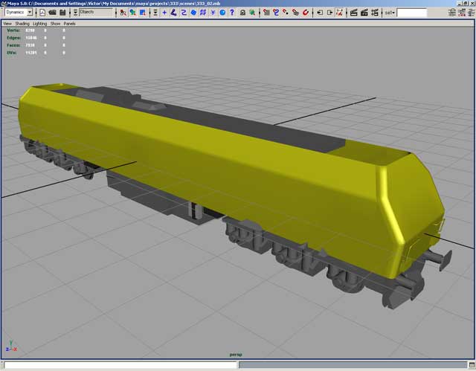Screen dimensions: 476x371
Task: Expand the sel quick selection dropdown
Action: click(390, 13)
